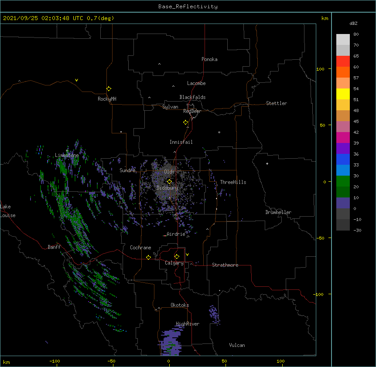The image size is (376, 367).
Task: Click the 80 value on dBZ scale
Action: point(356,34)
